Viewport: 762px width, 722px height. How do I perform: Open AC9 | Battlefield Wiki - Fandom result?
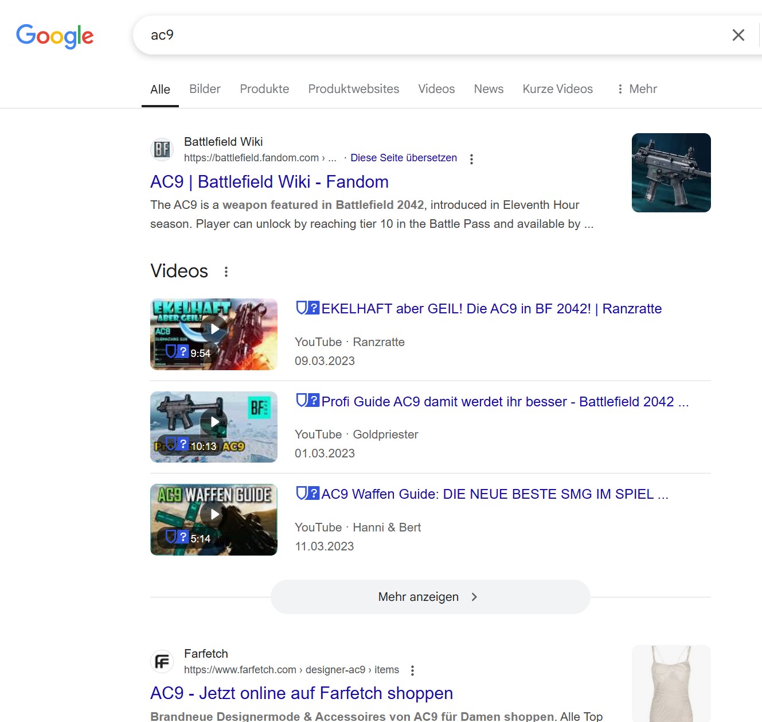[269, 182]
